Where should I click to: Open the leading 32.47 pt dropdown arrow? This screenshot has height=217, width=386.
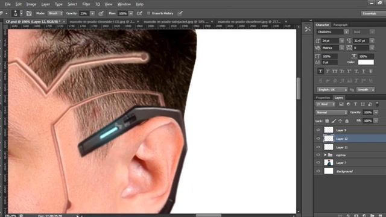click(372, 40)
